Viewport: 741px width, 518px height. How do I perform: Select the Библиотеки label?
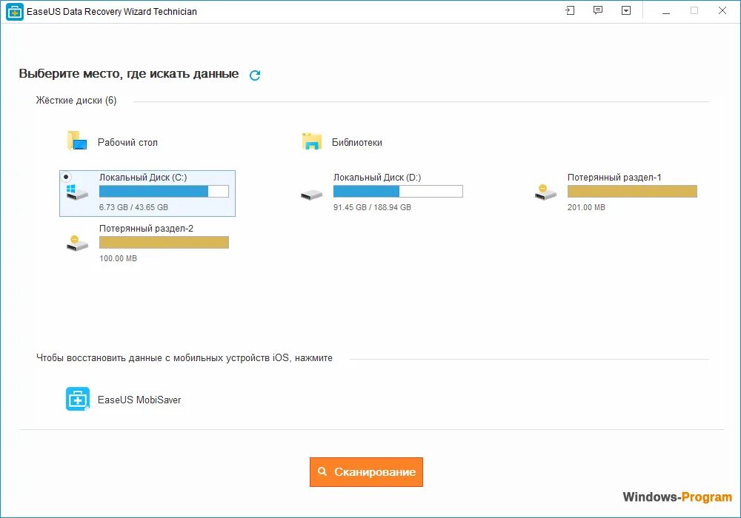(x=357, y=143)
